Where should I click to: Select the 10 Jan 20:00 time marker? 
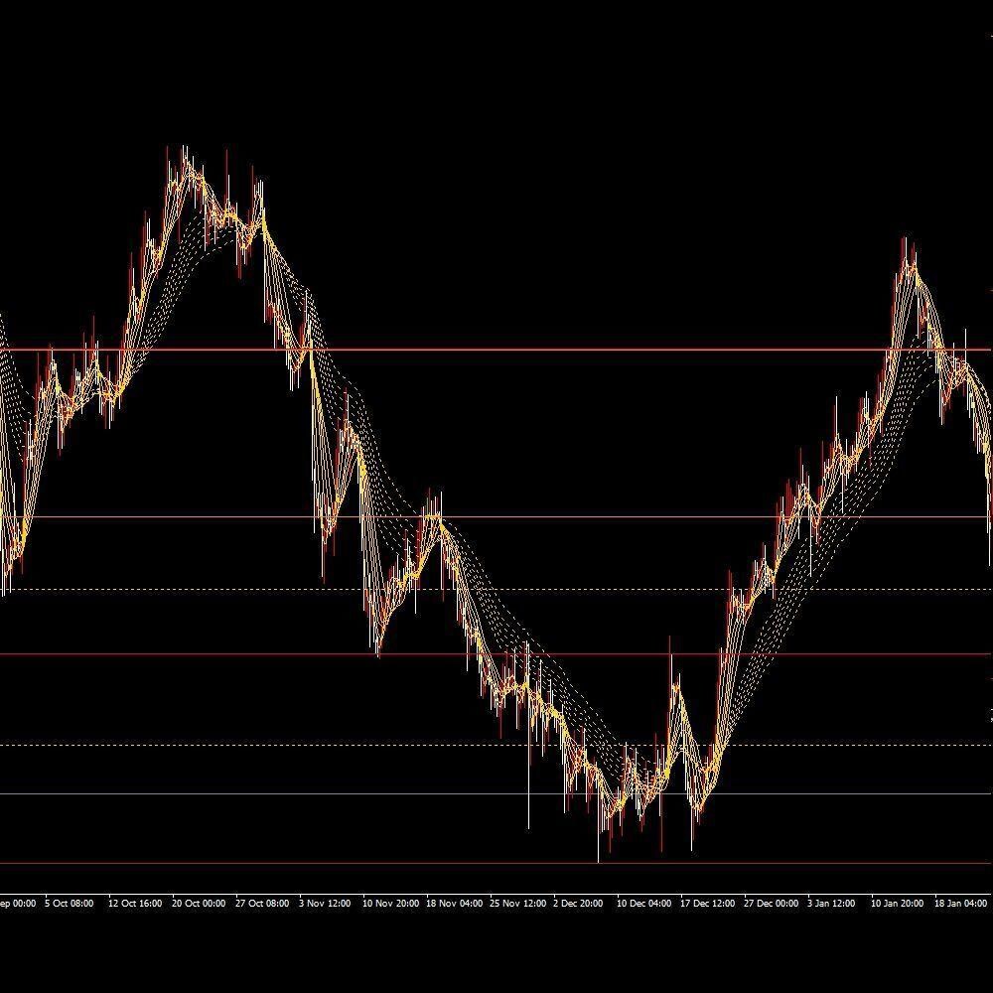click(x=897, y=903)
